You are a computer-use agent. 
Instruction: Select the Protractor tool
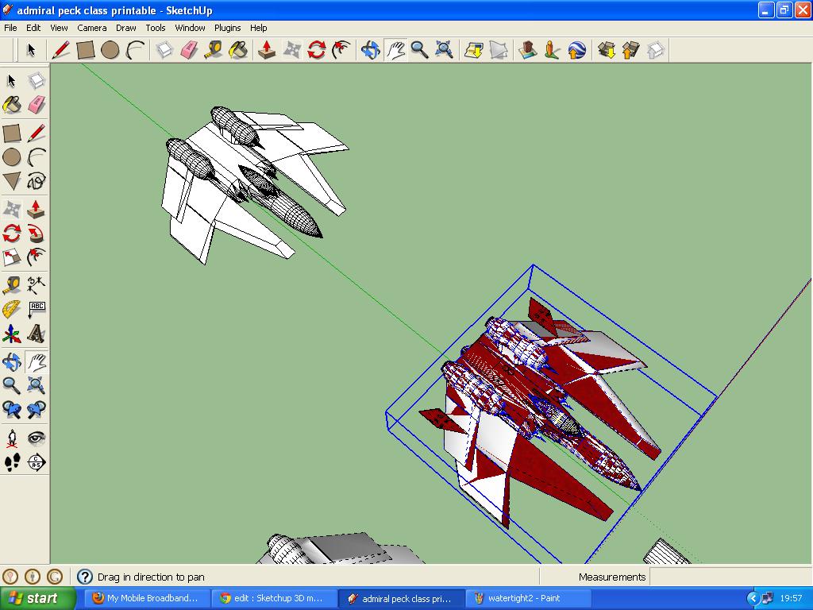click(x=12, y=309)
